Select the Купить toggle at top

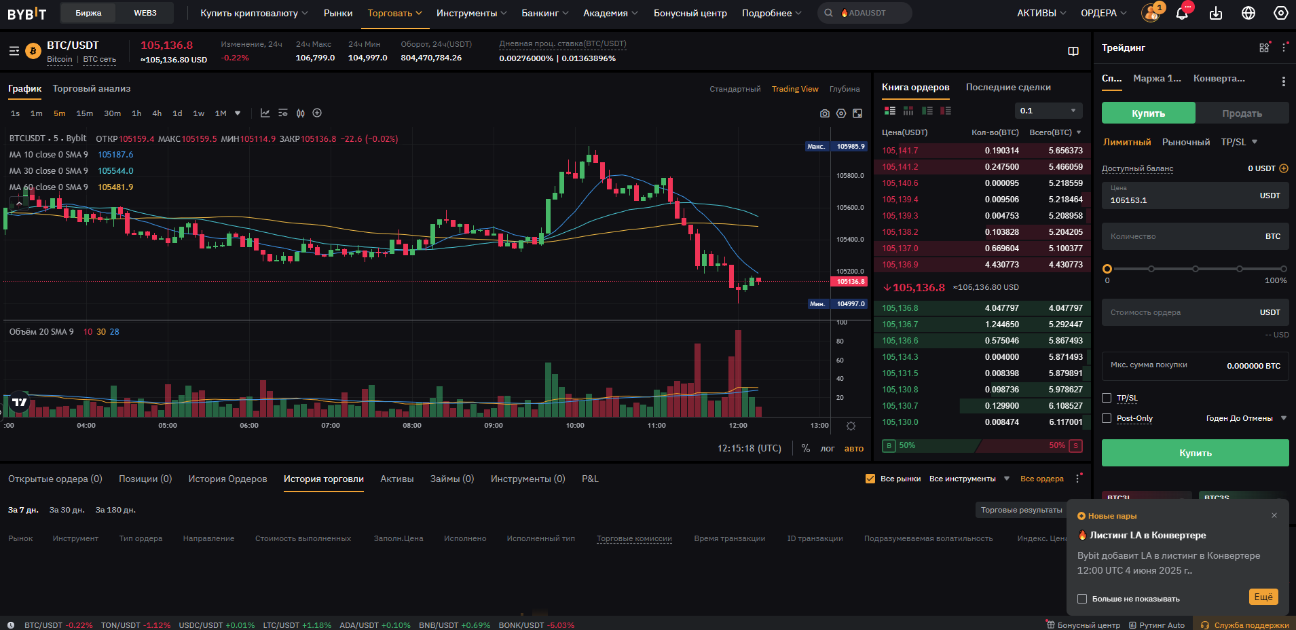1148,113
